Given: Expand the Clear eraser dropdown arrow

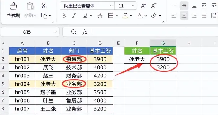Looking at the screenshot, I should pos(160,16).
